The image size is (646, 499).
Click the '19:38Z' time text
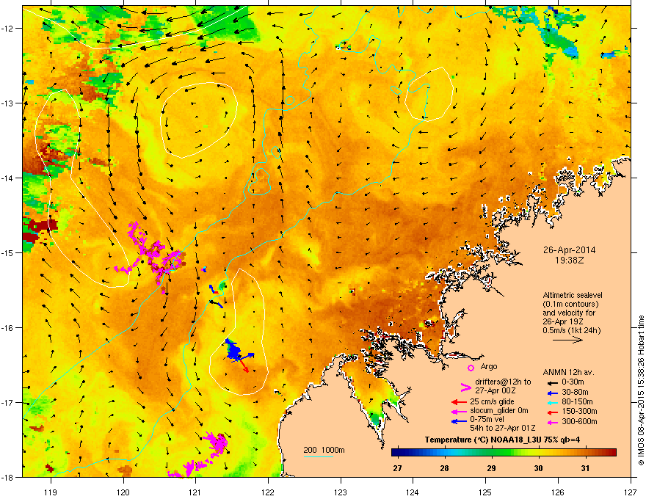pos(569,261)
